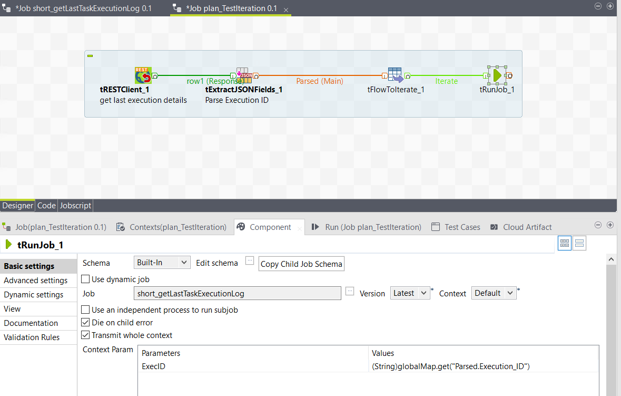Click scroll up arrow in Component panel

point(611,259)
